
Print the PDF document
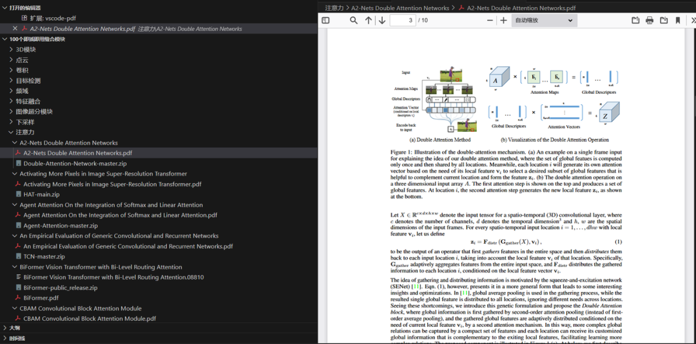[649, 21]
